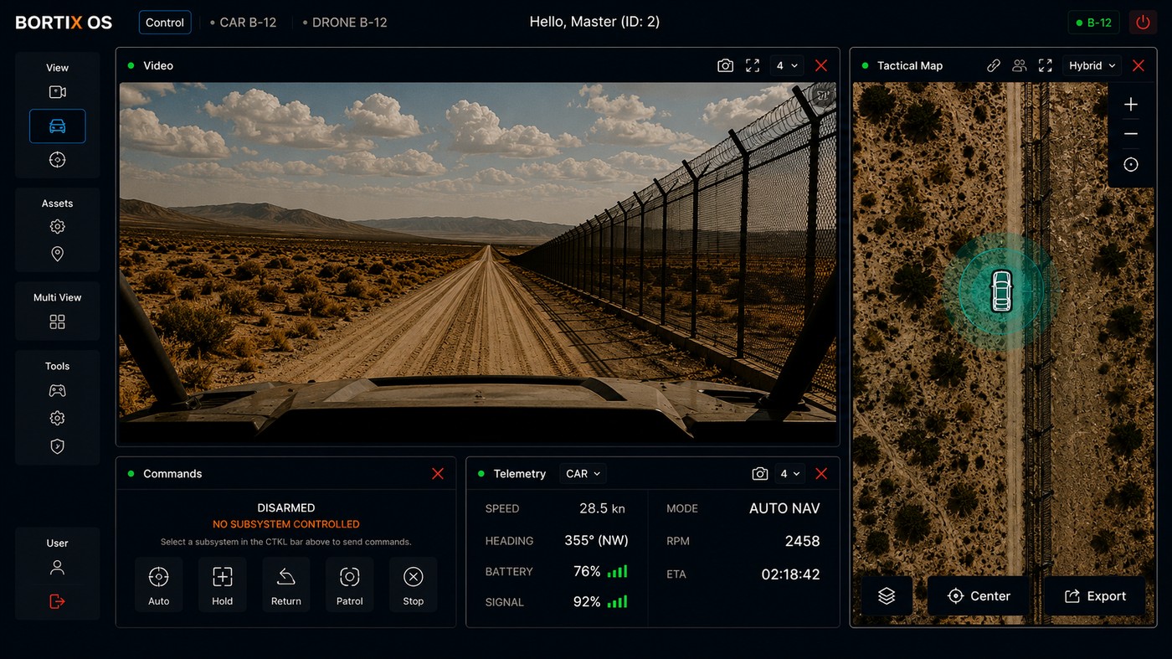Click the Hello, Master (ID: 2) greeting

594,22
